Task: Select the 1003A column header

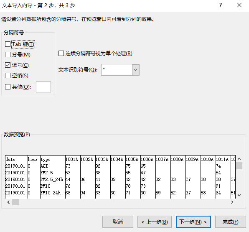Action: [x=102, y=159]
